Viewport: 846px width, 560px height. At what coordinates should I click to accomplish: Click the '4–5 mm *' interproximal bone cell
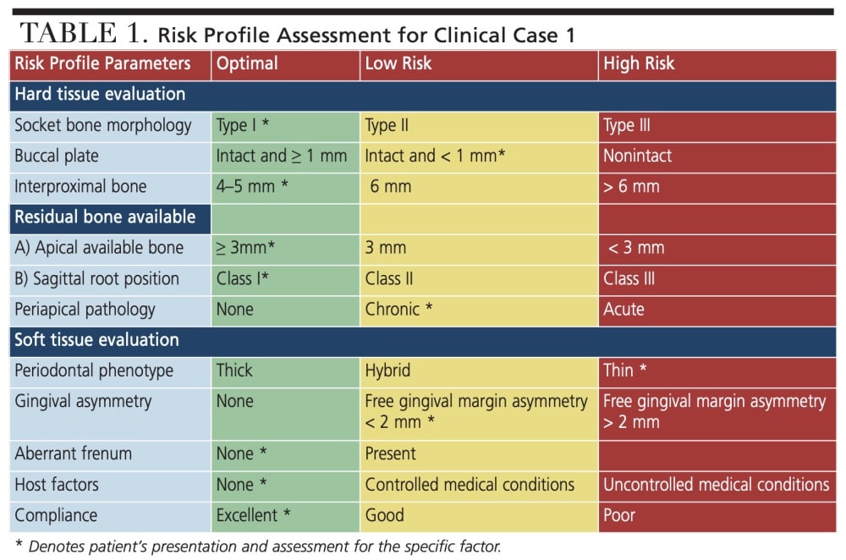[251, 186]
